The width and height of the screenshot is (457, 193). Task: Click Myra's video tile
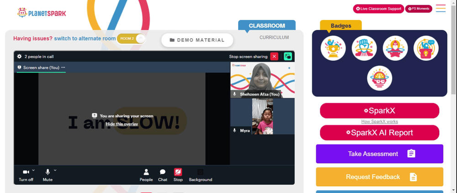(x=262, y=116)
